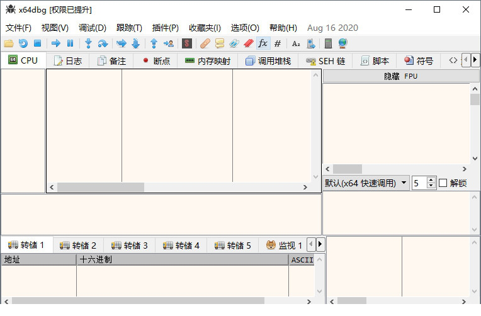Enable the 解锁 checkbox
This screenshot has height=316, width=481.
pyautogui.click(x=443, y=183)
